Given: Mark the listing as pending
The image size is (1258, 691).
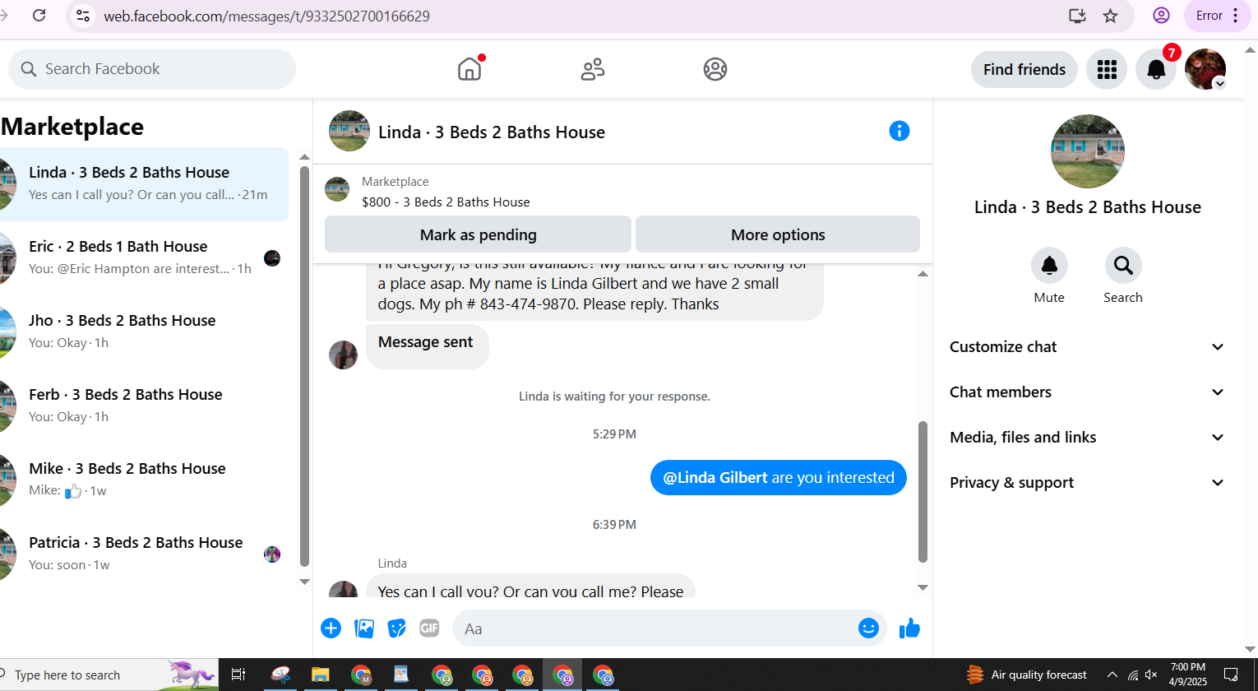Looking at the screenshot, I should point(478,234).
